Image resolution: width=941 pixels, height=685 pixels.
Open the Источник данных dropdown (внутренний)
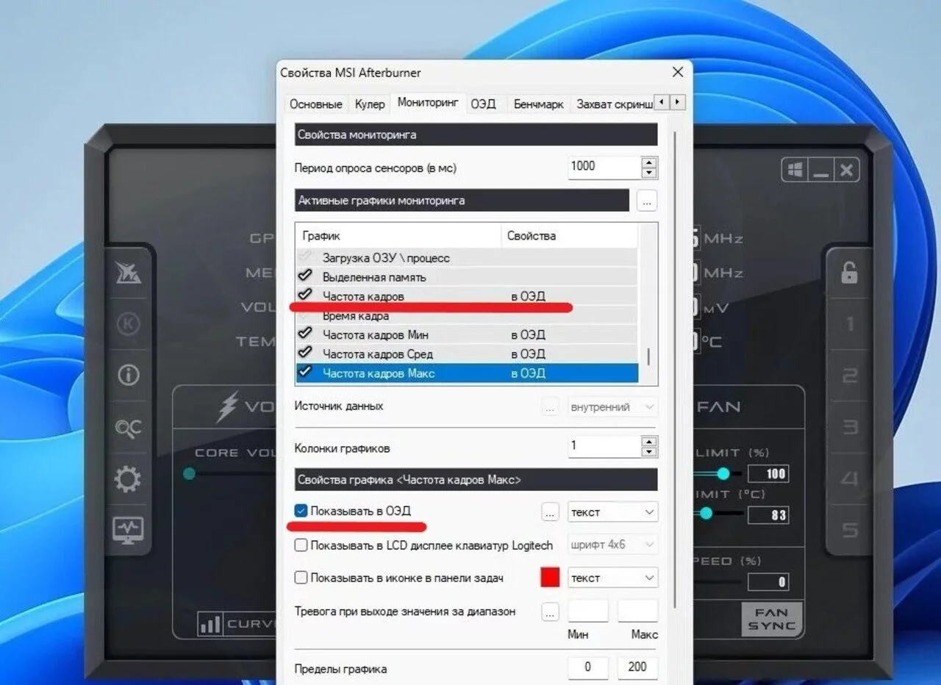[612, 406]
